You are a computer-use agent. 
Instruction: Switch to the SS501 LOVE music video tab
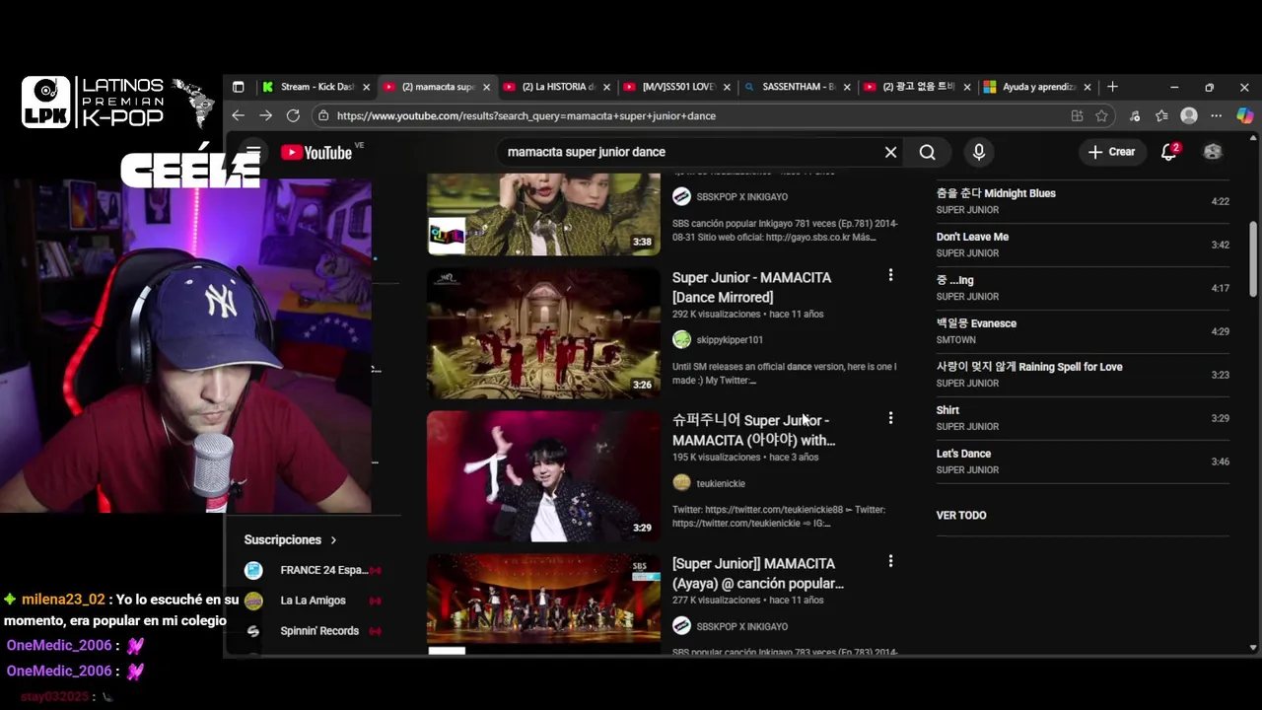pos(677,87)
